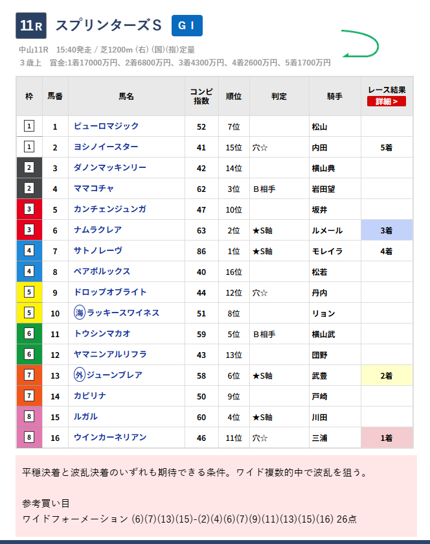Click the 外 badge beside ジューンブレア
Image resolution: width=430 pixels, height=544 pixels.
(x=80, y=375)
